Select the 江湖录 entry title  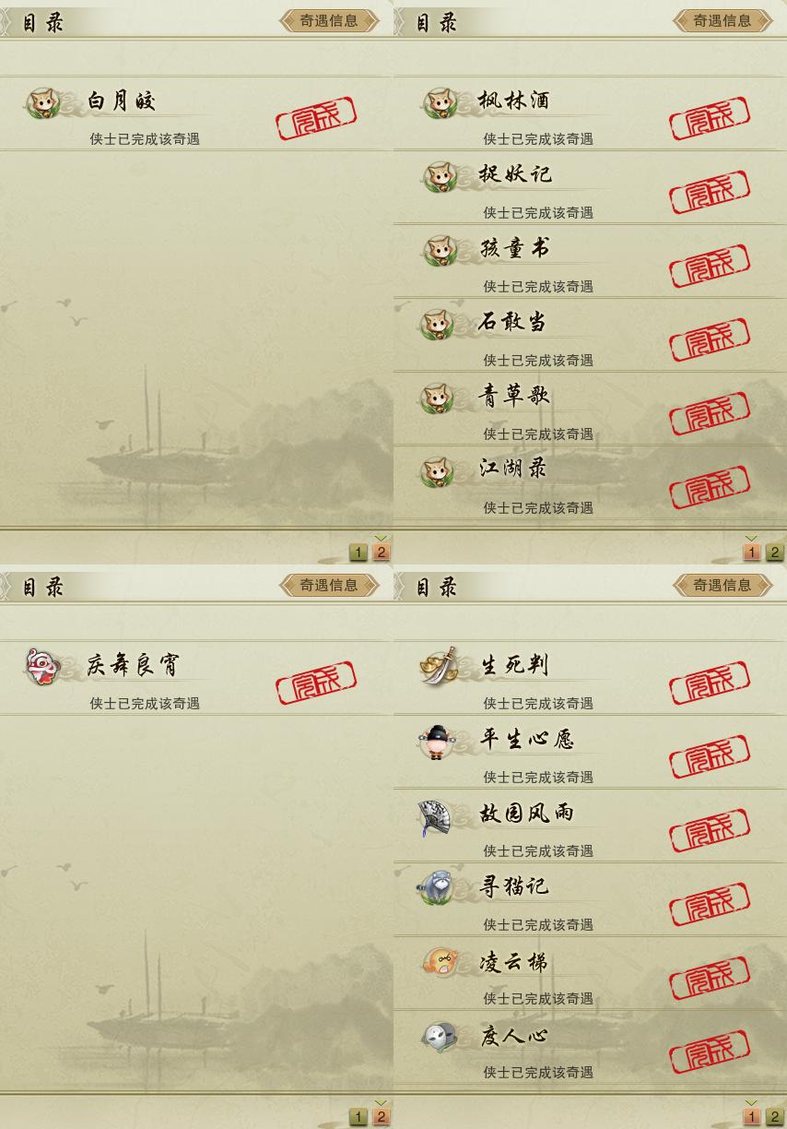(x=513, y=469)
